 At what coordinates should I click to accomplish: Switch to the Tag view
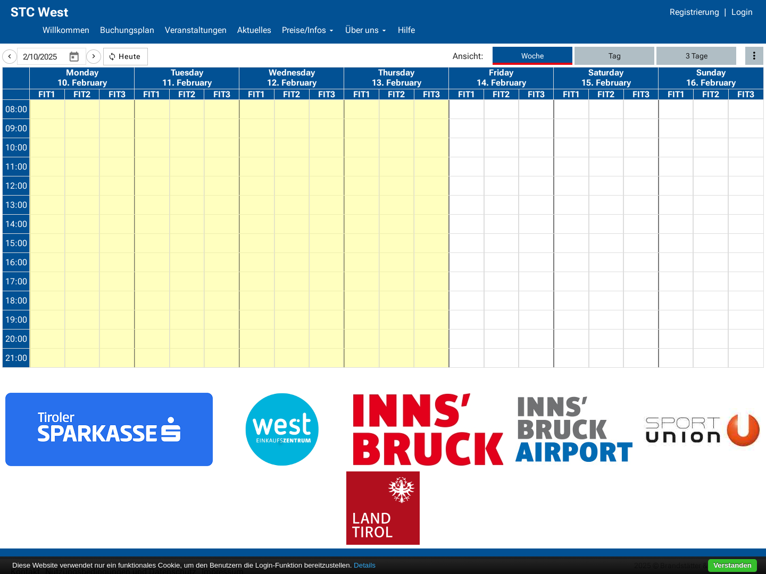tap(614, 56)
